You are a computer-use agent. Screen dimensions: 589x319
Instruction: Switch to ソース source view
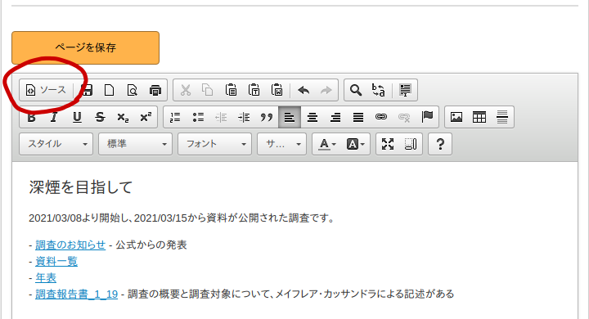tap(46, 90)
